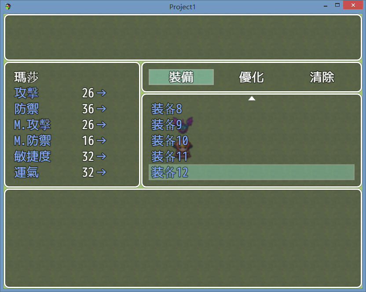Click the 防禦 stat label

pyautogui.click(x=26, y=109)
